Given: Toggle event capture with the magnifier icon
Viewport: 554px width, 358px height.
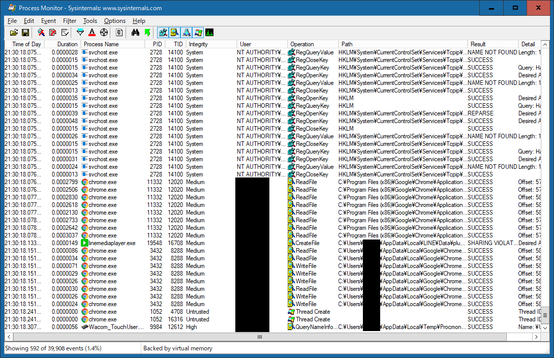Looking at the screenshot, I should 41,33.
